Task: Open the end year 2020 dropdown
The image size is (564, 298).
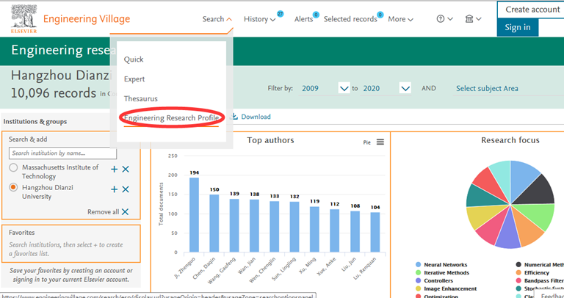Action: point(405,88)
